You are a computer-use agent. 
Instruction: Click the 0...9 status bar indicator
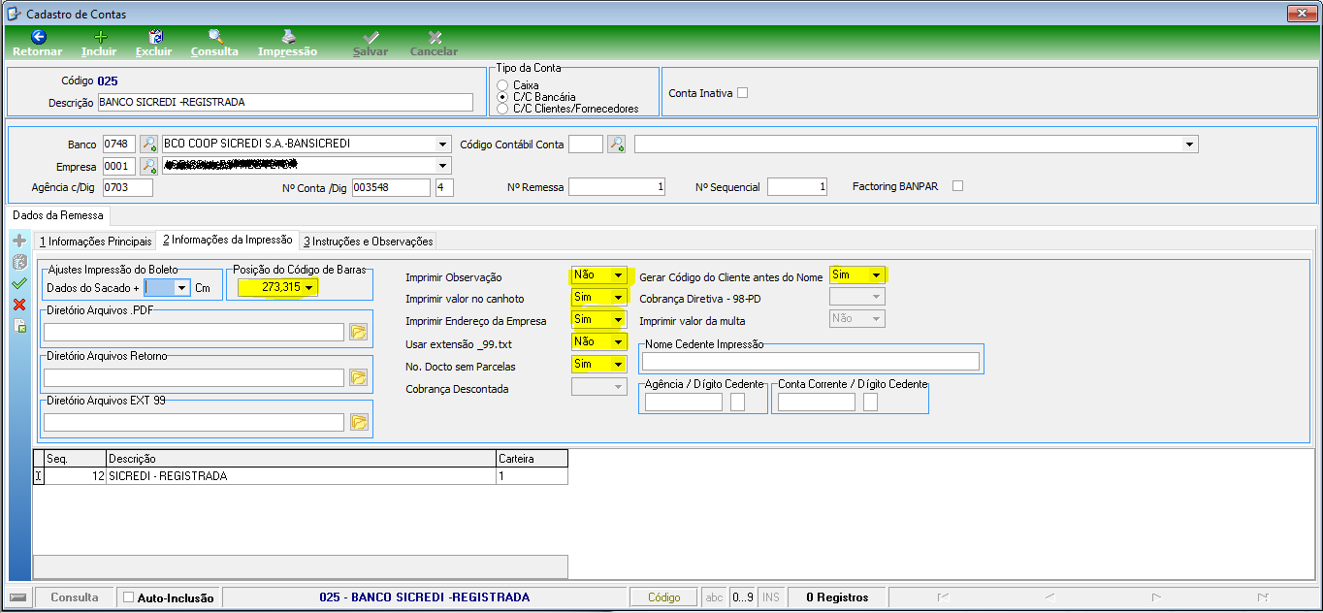point(742,597)
